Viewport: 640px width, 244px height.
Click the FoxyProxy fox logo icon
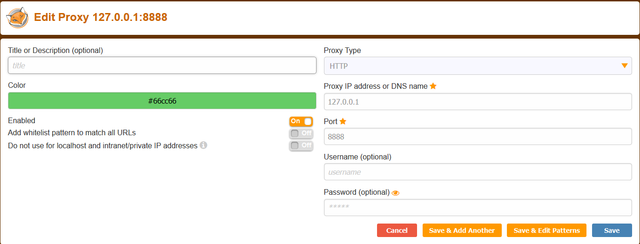point(17,18)
